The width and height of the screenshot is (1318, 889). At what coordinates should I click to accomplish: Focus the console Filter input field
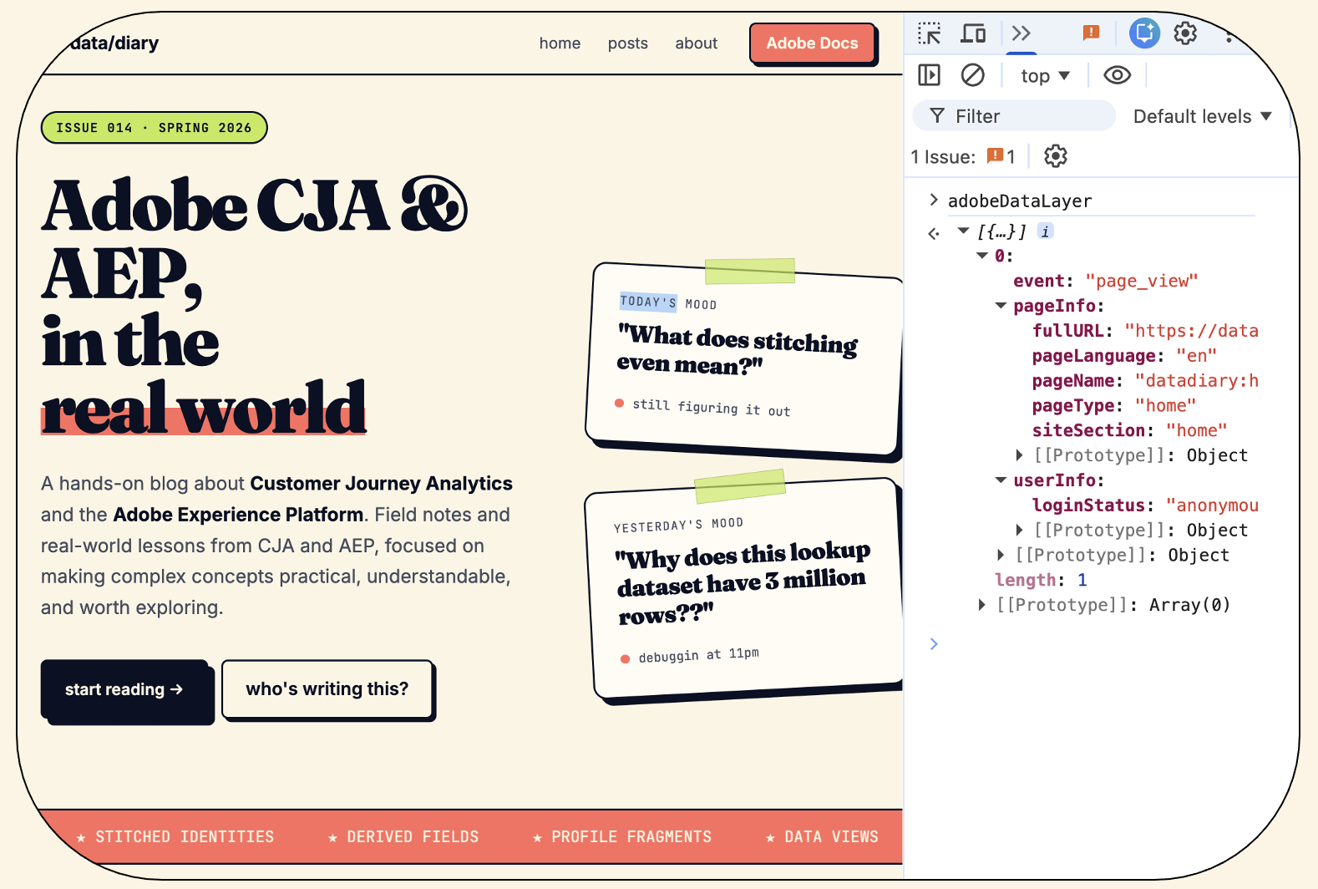1014,116
